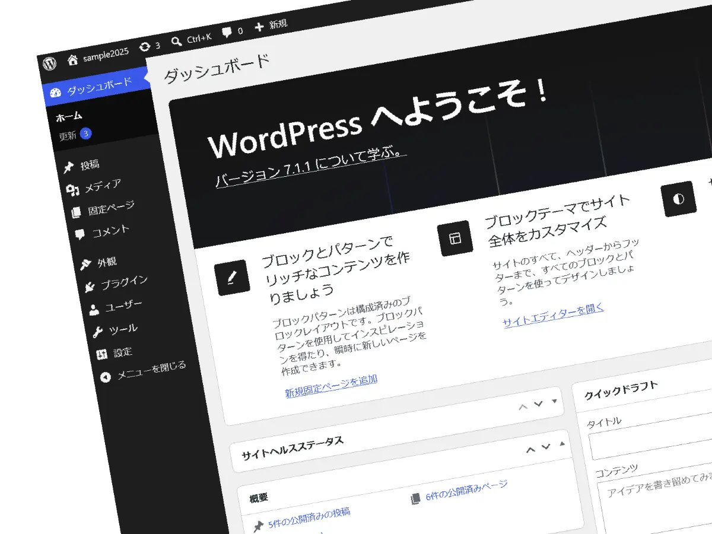This screenshot has height=534, width=712.
Task: Click 新規固定ページを追加 link
Action: (x=331, y=386)
